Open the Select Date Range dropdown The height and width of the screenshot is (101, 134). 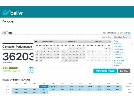tap(122, 37)
